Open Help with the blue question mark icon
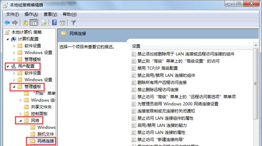 (55, 22)
